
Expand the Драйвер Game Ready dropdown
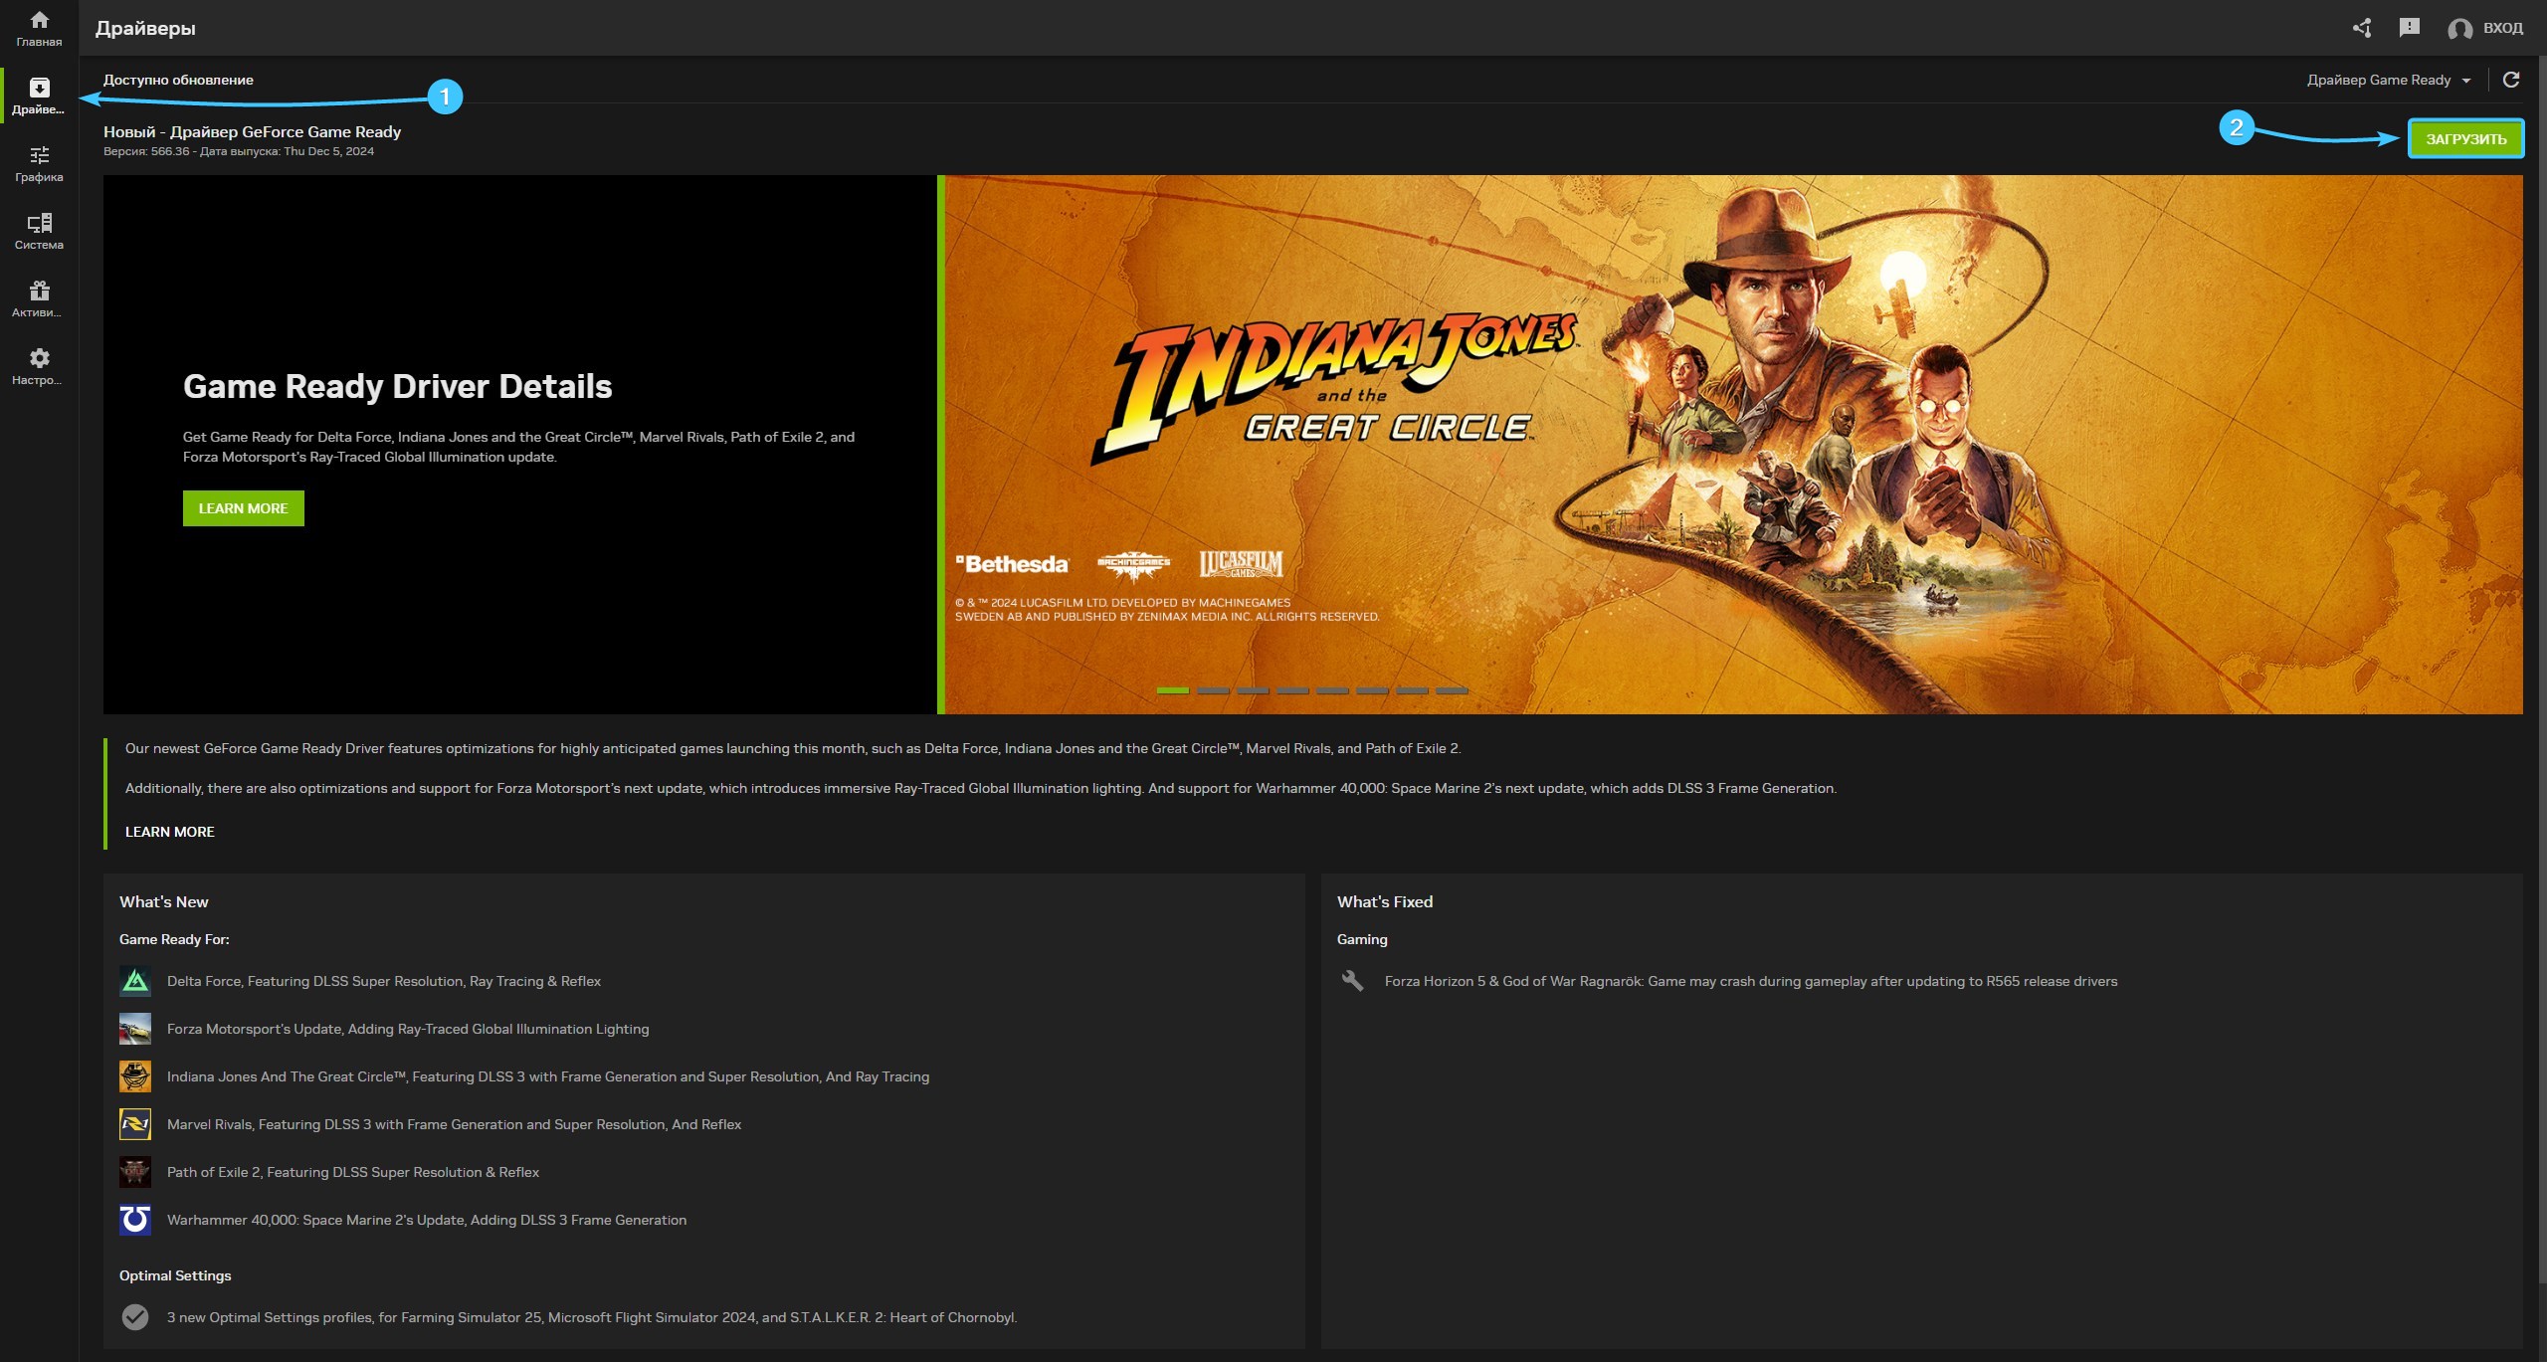[x=2389, y=80]
